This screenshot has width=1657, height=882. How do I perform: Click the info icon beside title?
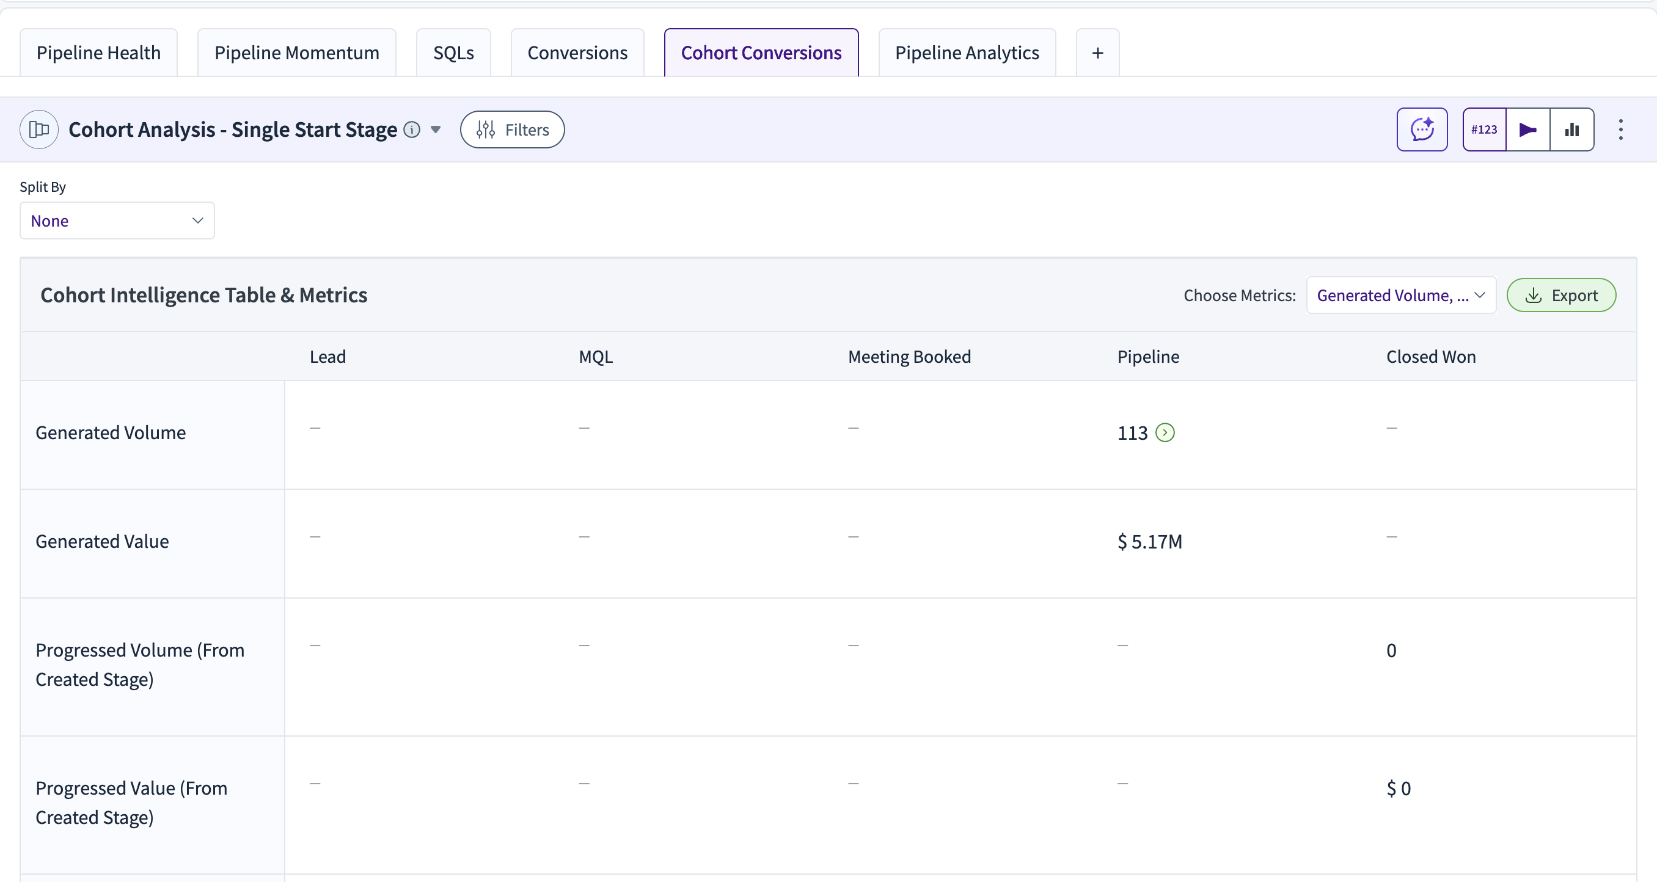tap(412, 129)
